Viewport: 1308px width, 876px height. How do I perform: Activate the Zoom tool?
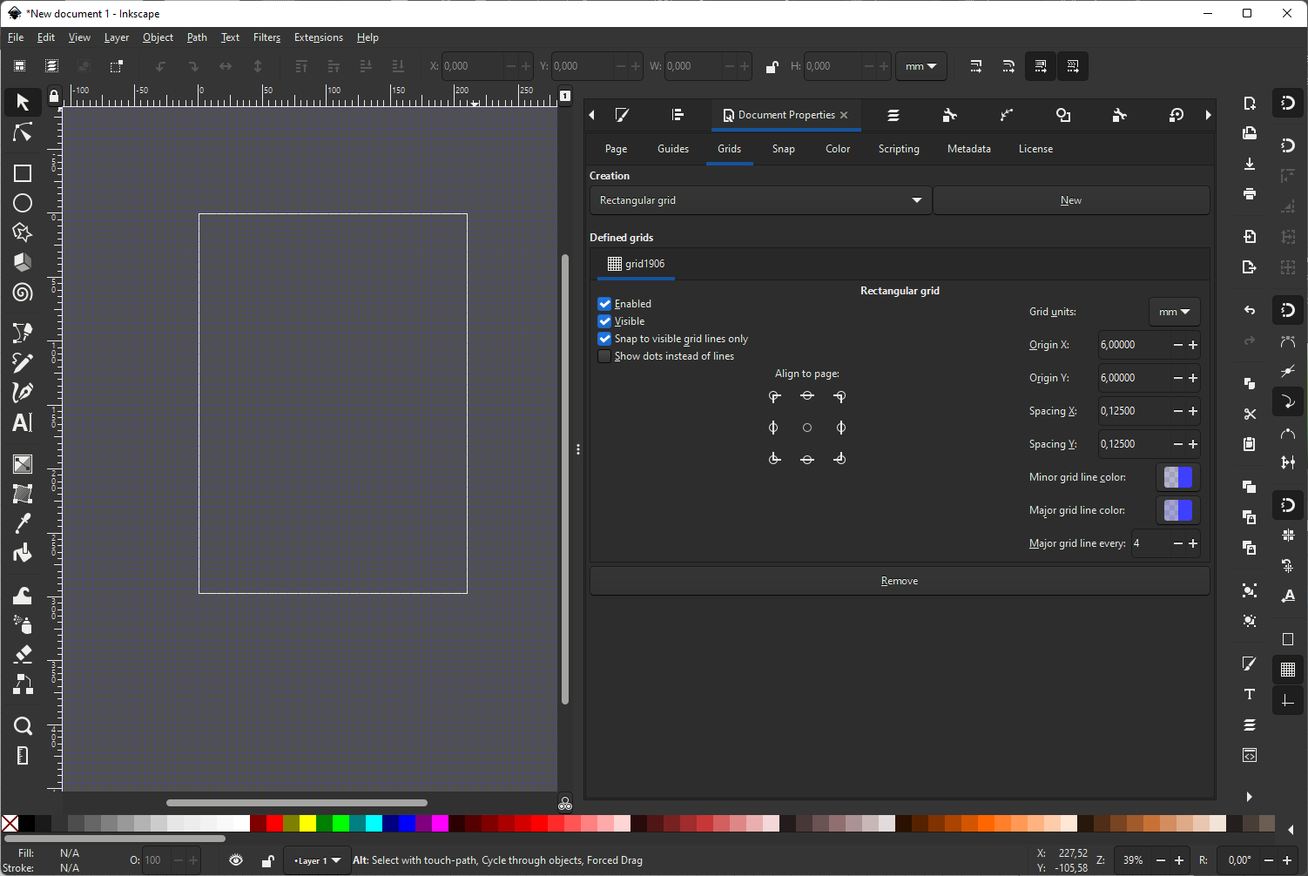(x=22, y=725)
